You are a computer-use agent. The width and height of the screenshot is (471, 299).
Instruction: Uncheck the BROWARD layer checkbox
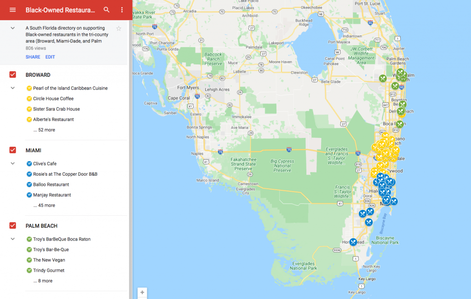12,75
